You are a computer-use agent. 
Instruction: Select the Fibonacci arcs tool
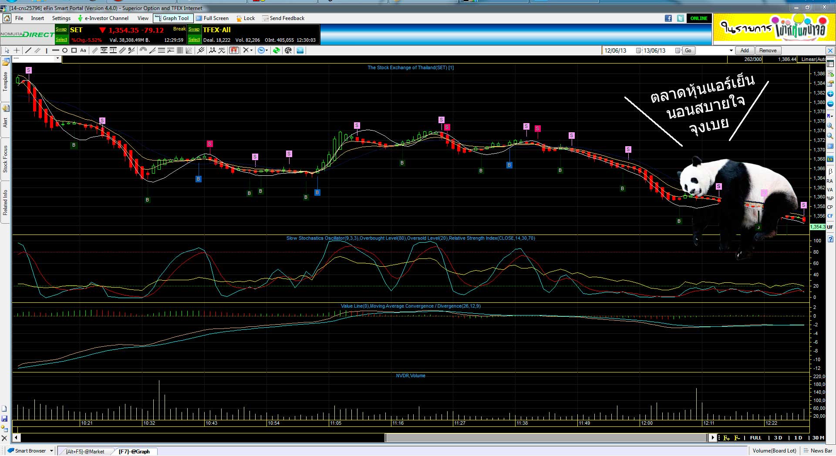point(143,50)
